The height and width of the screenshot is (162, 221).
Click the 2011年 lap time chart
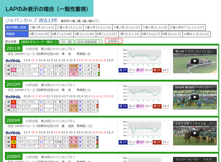click(x=142, y=58)
